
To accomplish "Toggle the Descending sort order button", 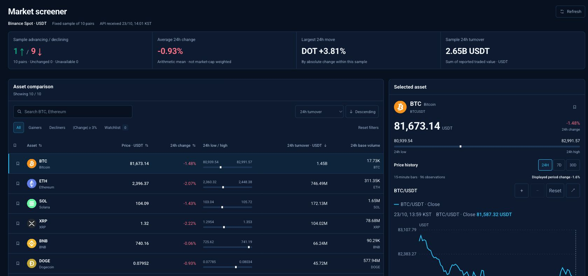I will tap(362, 112).
